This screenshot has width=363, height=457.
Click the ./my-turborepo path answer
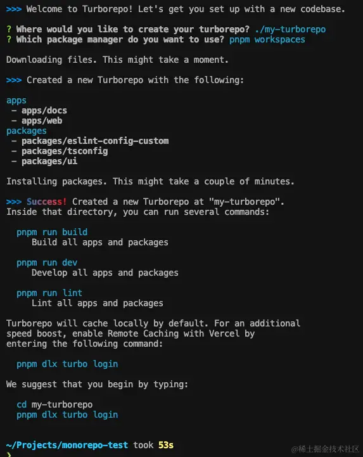290,29
